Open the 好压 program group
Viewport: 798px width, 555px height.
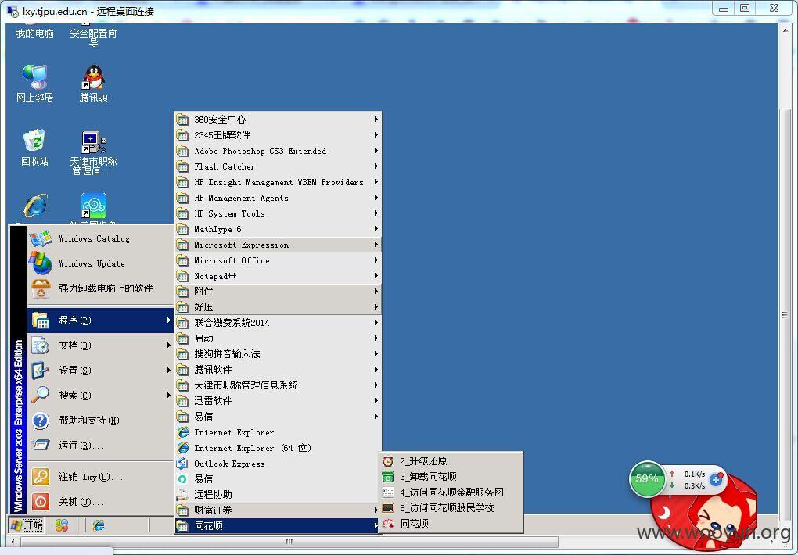[x=278, y=307]
